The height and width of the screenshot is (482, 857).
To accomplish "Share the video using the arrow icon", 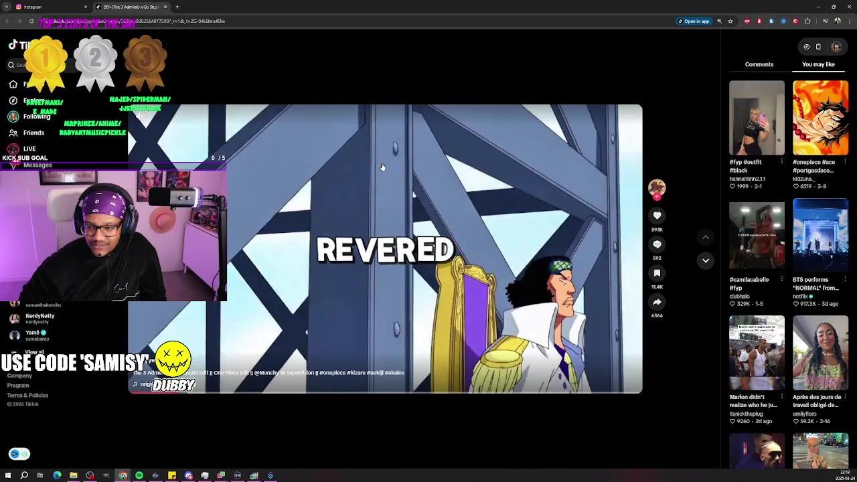I will (657, 302).
